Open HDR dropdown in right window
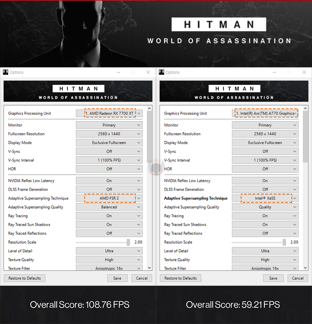The height and width of the screenshot is (324, 312). (x=265, y=169)
